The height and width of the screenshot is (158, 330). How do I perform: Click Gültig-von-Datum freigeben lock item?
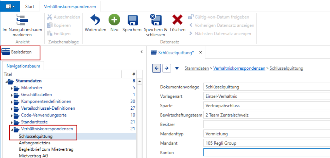[218, 17]
